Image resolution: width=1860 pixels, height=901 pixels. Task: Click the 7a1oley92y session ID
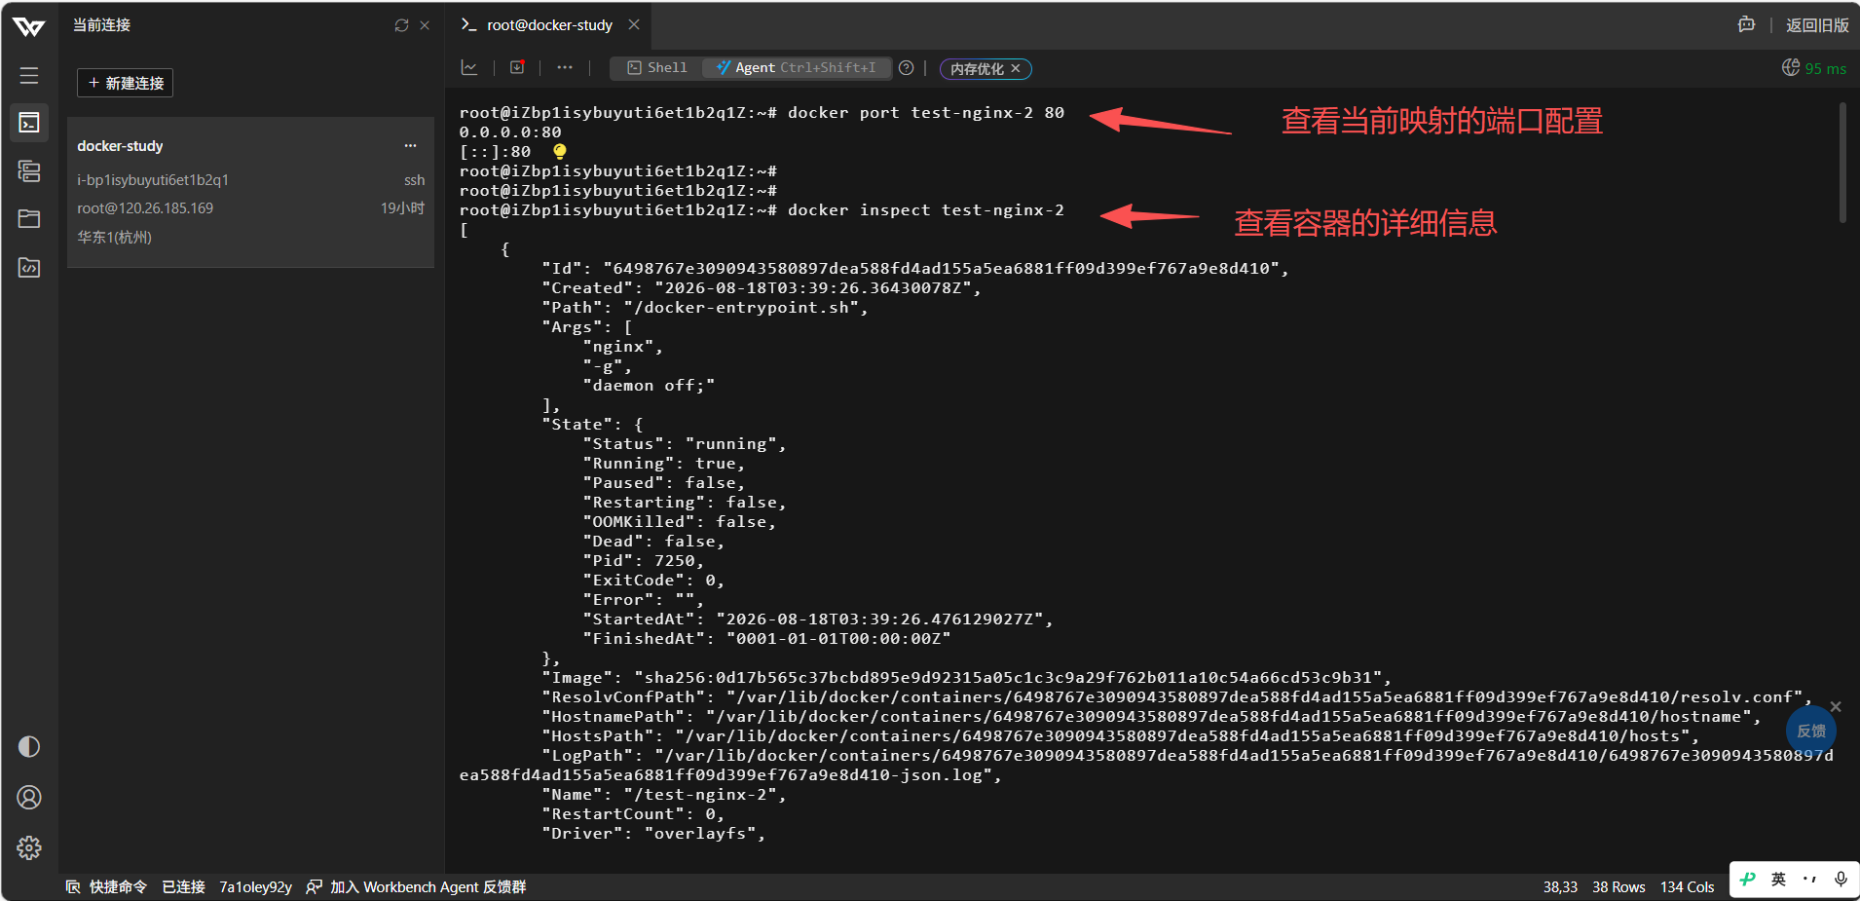click(x=256, y=886)
